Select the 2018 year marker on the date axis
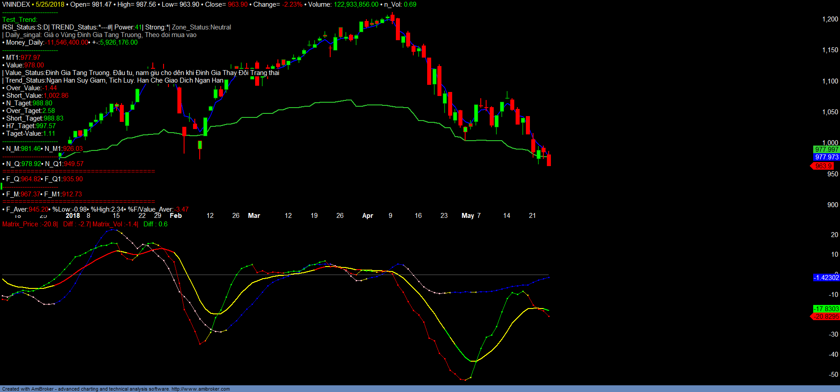840x392 pixels. point(72,216)
